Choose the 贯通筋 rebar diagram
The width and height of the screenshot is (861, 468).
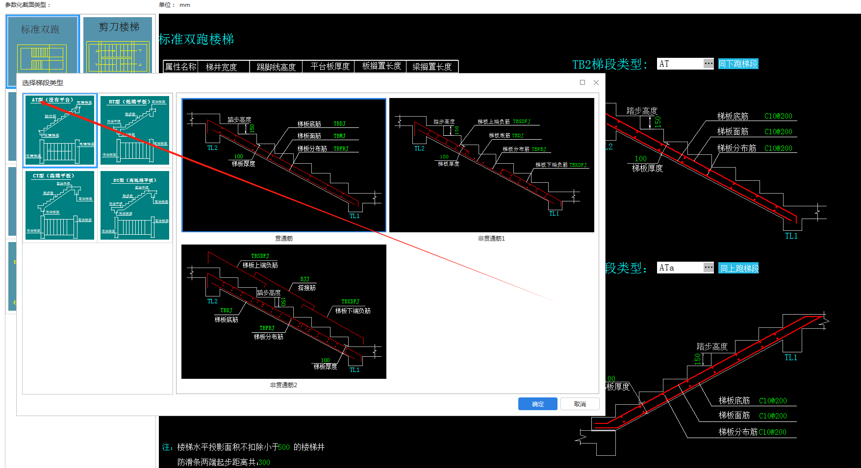(x=284, y=165)
